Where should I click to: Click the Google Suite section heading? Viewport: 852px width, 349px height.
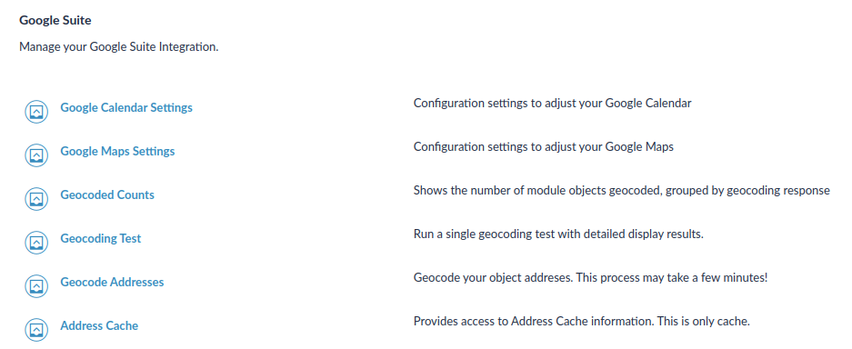click(x=55, y=21)
